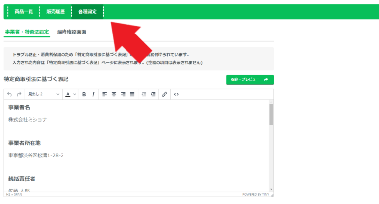This screenshot has height=204, width=379.
Task: Toggle bold formatting
Action: 84,94
